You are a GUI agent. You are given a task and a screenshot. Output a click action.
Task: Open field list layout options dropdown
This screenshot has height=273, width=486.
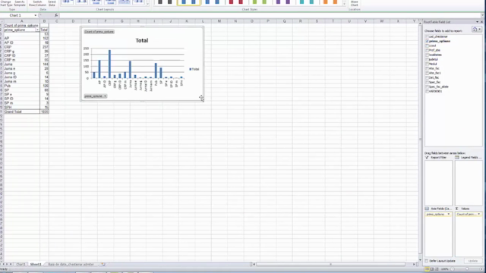[x=476, y=30]
